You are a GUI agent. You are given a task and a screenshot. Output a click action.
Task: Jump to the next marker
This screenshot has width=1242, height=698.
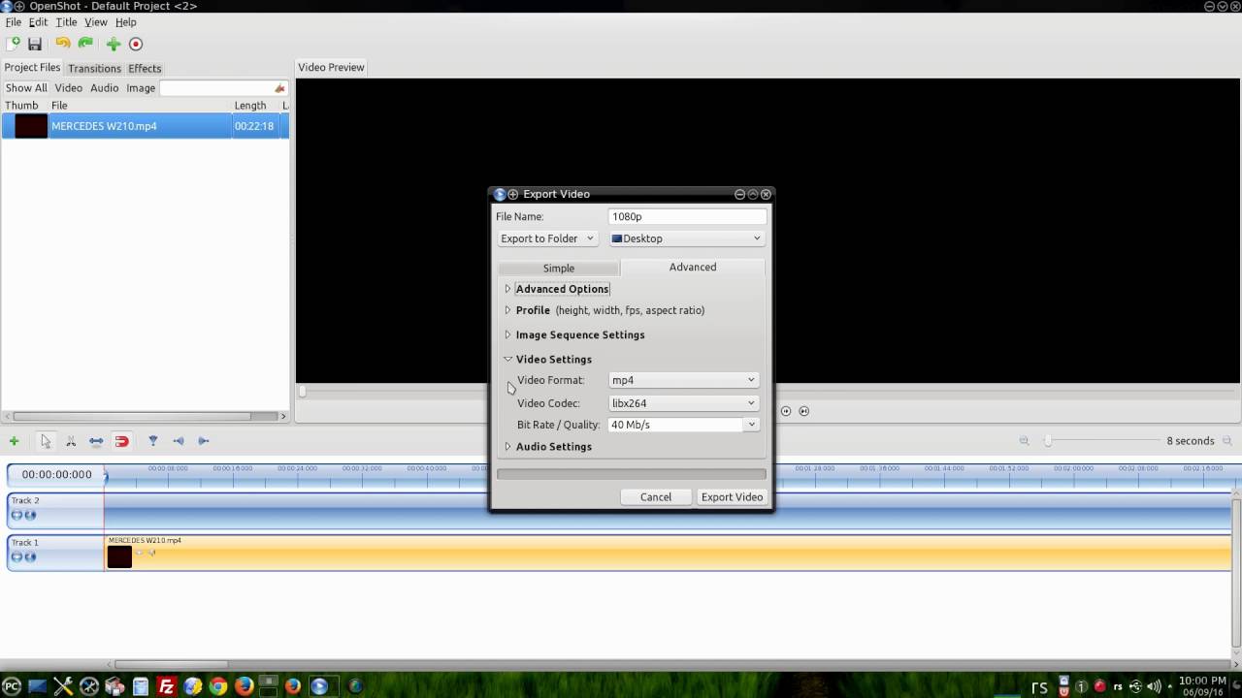point(204,441)
